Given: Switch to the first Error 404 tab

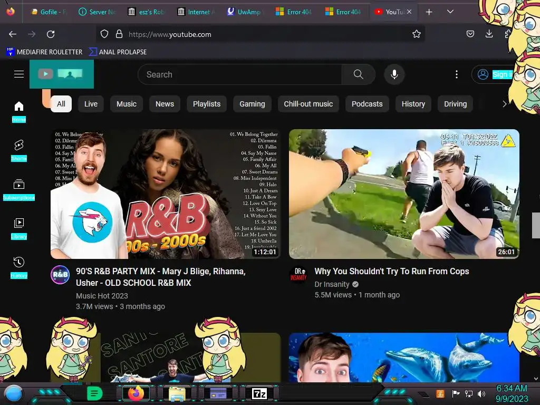Looking at the screenshot, I should point(294,12).
